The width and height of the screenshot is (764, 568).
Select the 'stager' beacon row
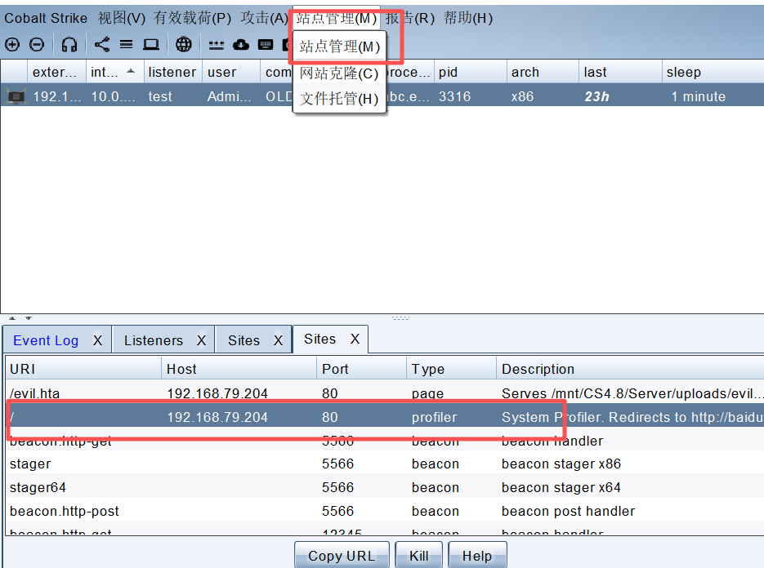click(x=385, y=464)
